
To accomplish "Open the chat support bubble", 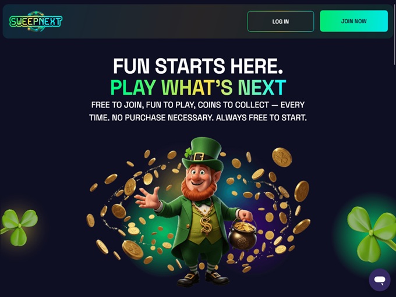I will (380, 280).
